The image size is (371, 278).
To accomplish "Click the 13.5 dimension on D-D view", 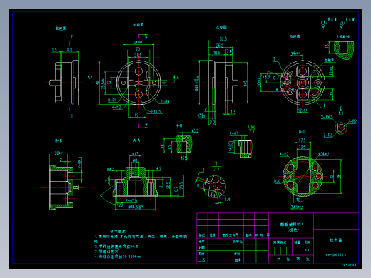I will (x=302, y=147).
